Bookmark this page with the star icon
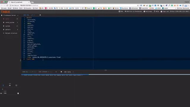The width and height of the screenshot is (190, 107). (x=138, y=5)
